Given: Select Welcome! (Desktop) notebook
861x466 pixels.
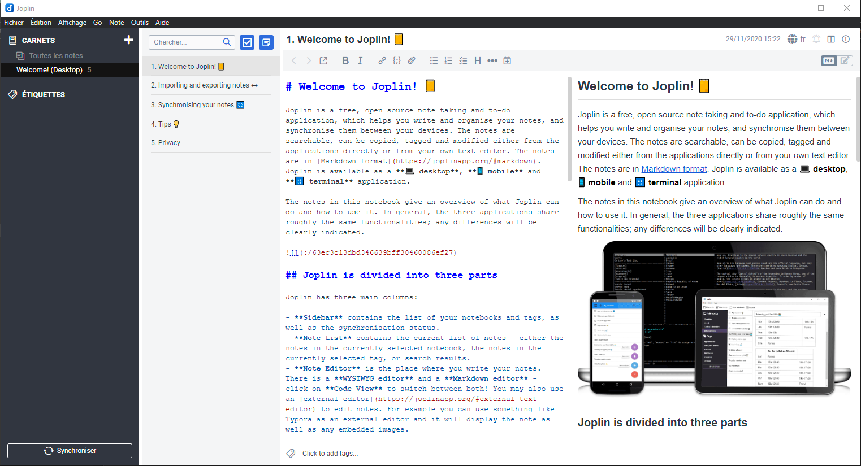Looking at the screenshot, I should click(49, 70).
